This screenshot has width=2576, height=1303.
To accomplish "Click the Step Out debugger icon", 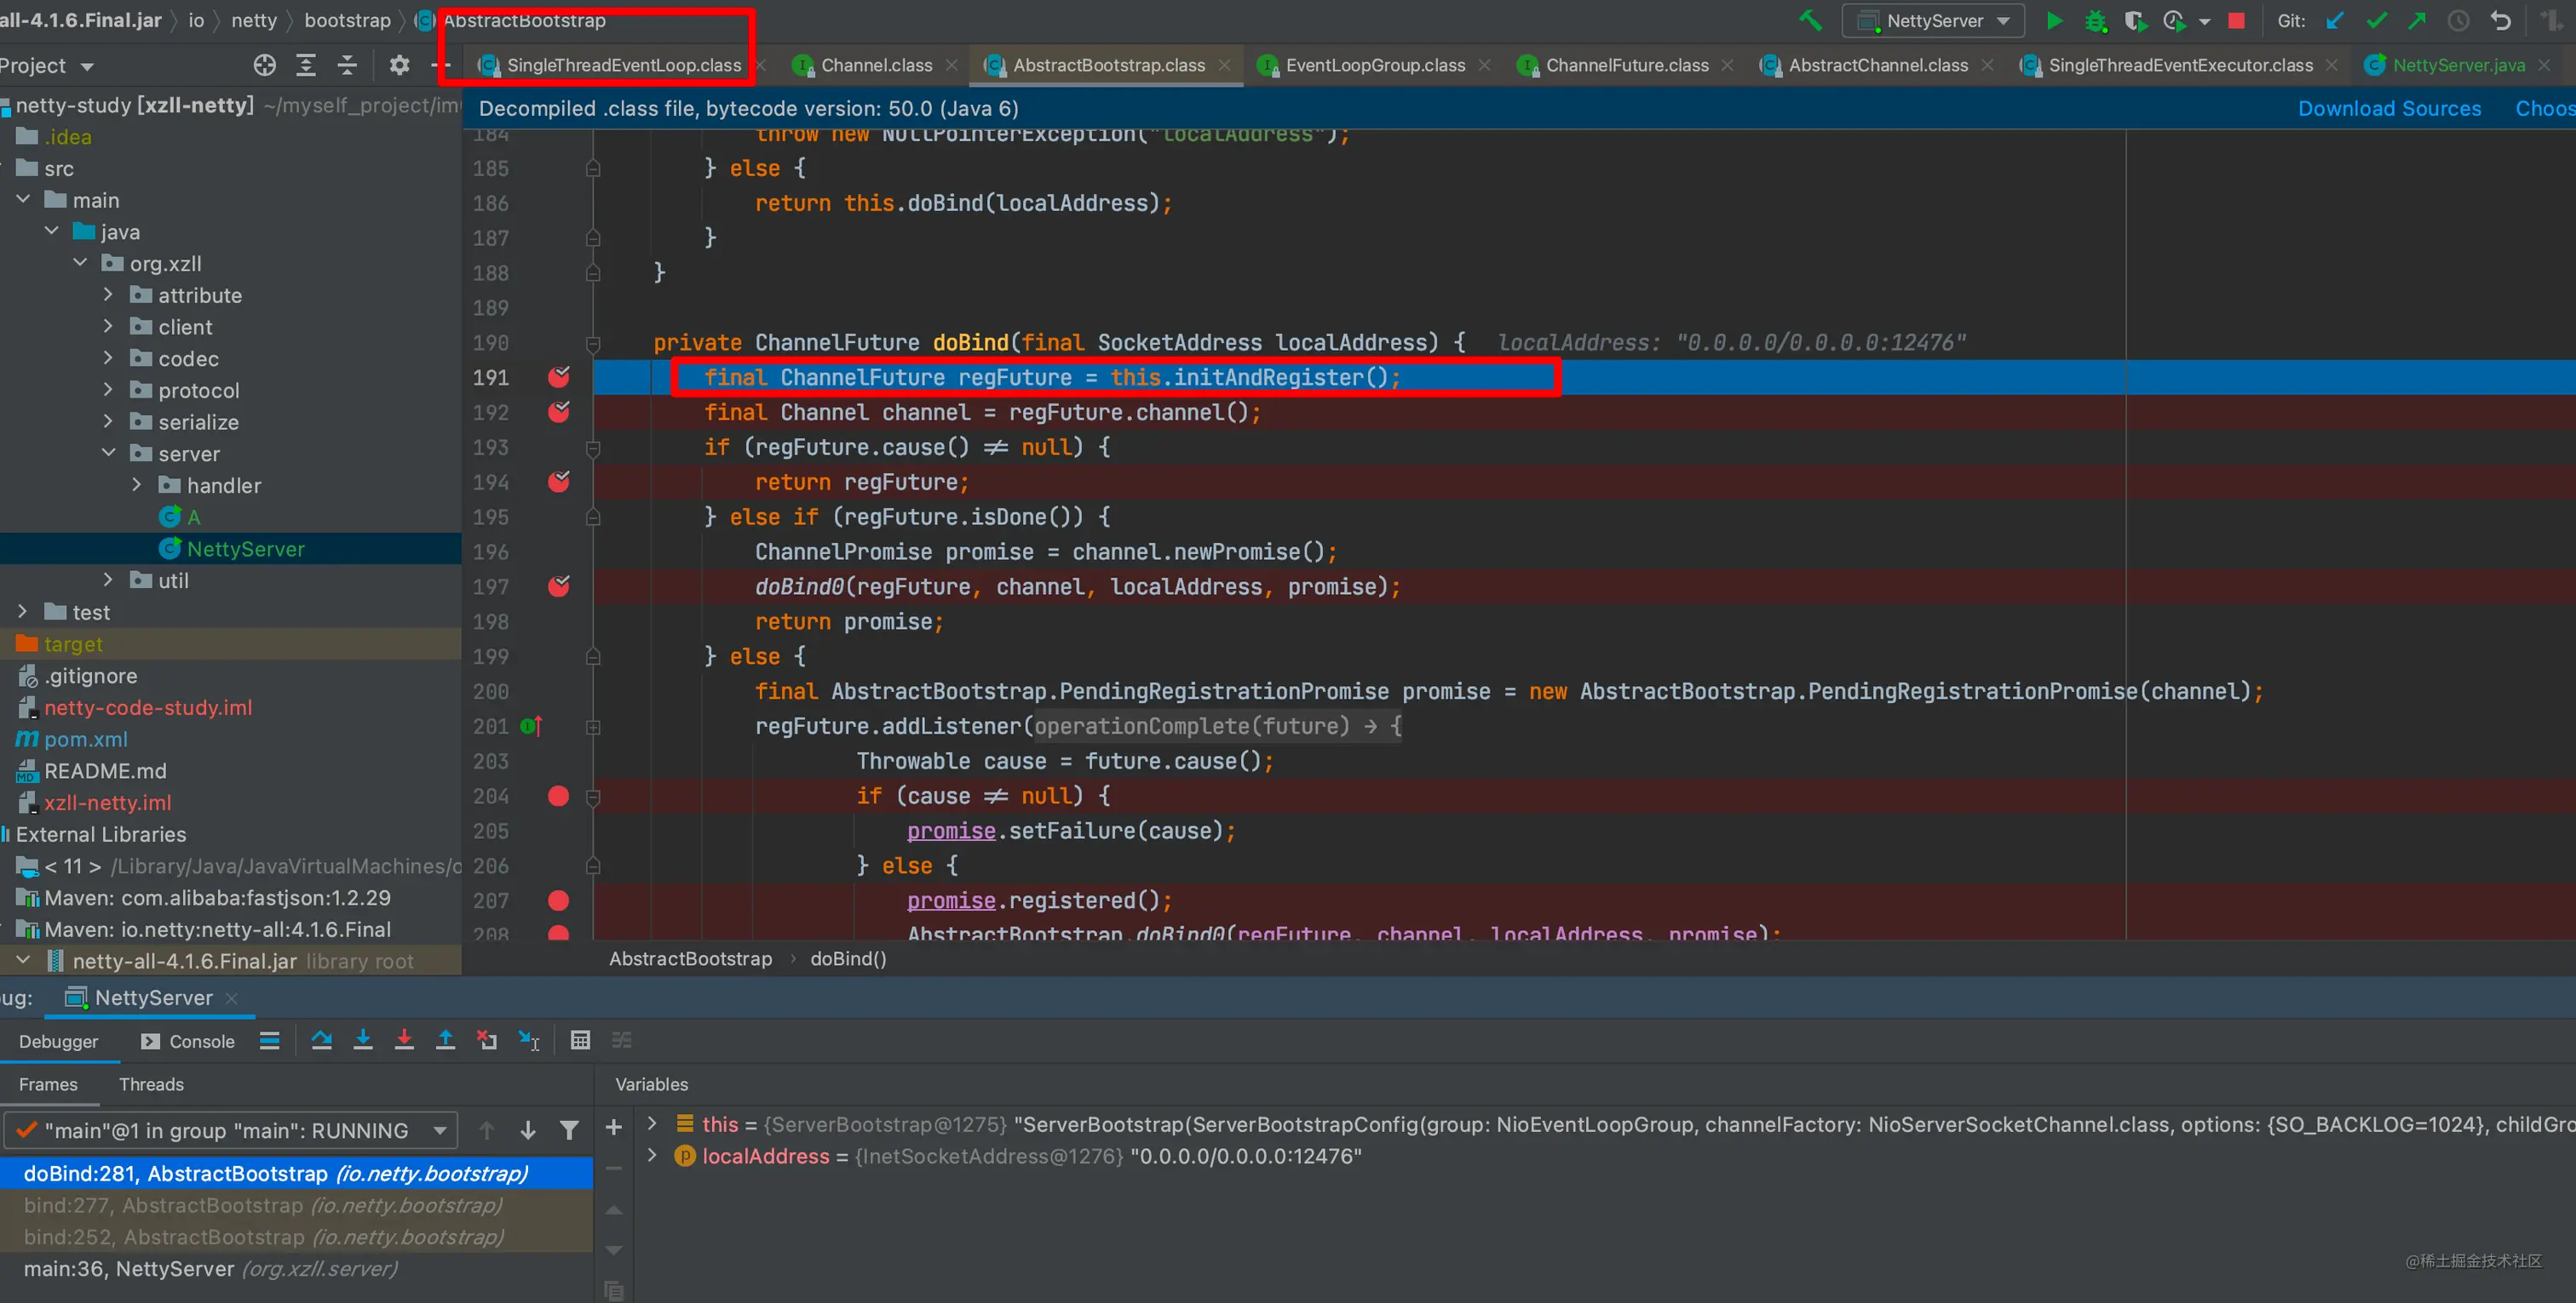I will coord(446,1040).
